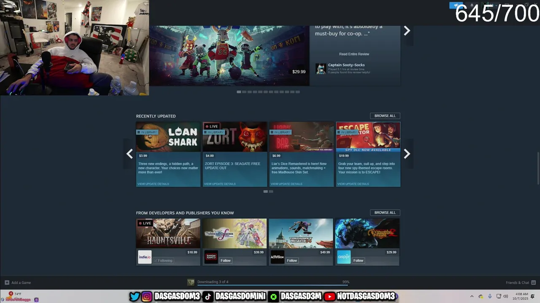Open Captain Sooty-Socks profile name
The image size is (540, 303).
coord(346,65)
